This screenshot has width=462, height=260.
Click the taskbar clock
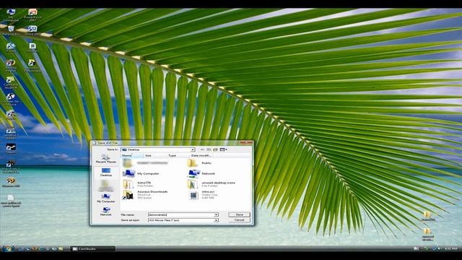pyautogui.click(x=450, y=248)
